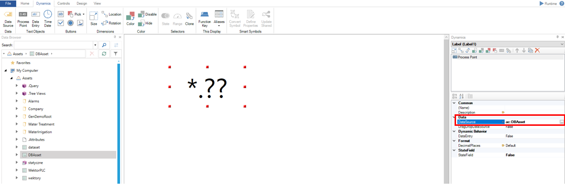Delete dynamic with red X icon
The image size is (565, 188).
pos(537,51)
